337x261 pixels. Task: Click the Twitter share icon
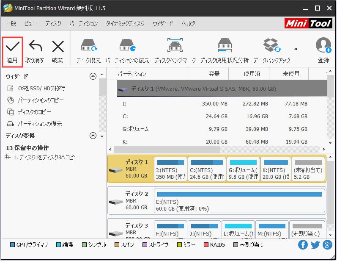click(315, 245)
